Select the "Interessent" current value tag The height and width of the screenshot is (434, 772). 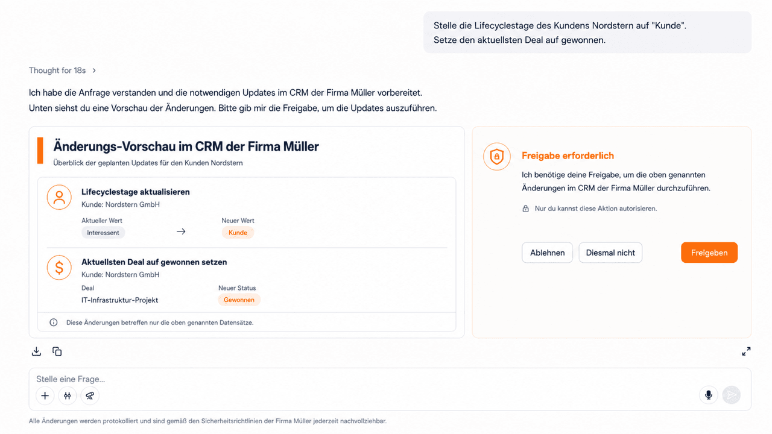tap(103, 233)
